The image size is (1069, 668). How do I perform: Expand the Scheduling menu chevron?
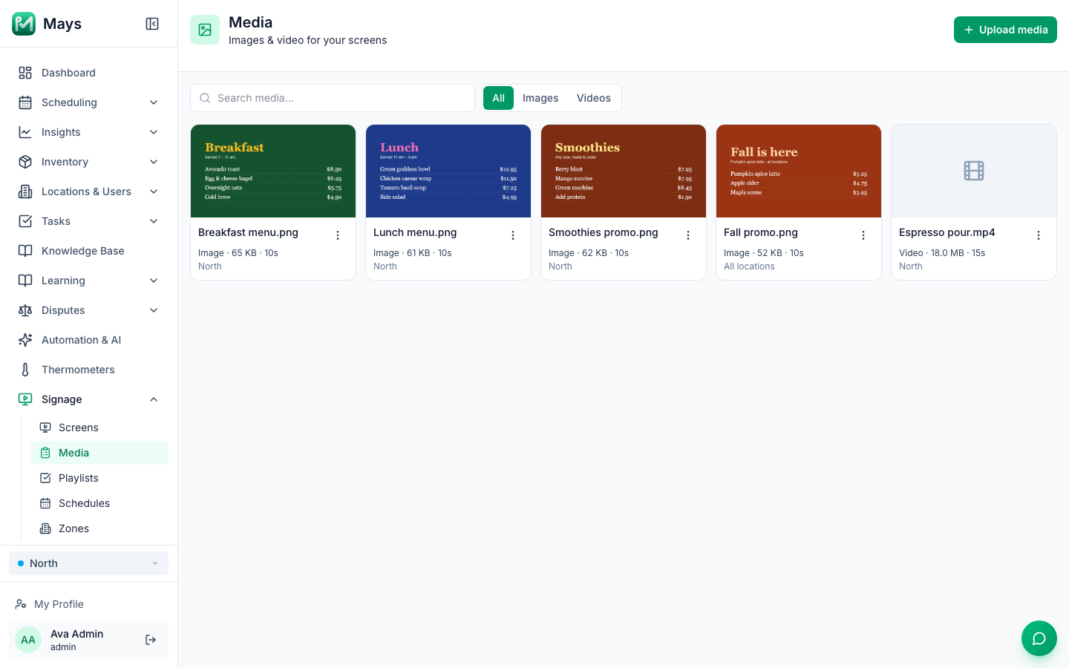154,102
